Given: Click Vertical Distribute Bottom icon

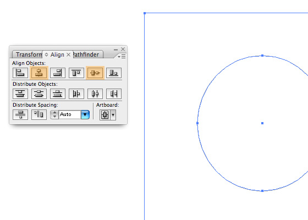Looking at the screenshot, I should pos(58,94).
